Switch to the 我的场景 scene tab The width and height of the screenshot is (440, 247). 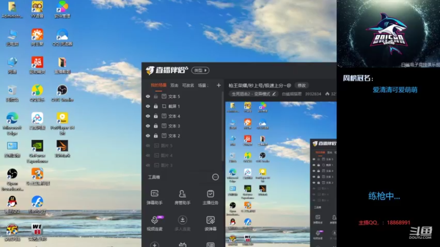(x=158, y=86)
